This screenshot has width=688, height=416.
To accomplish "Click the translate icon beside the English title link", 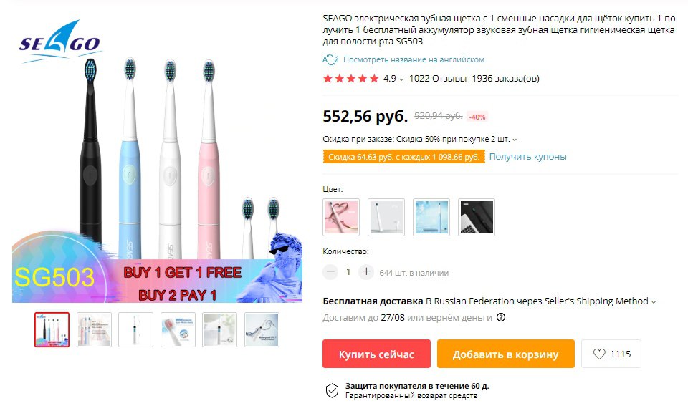I will click(x=330, y=59).
